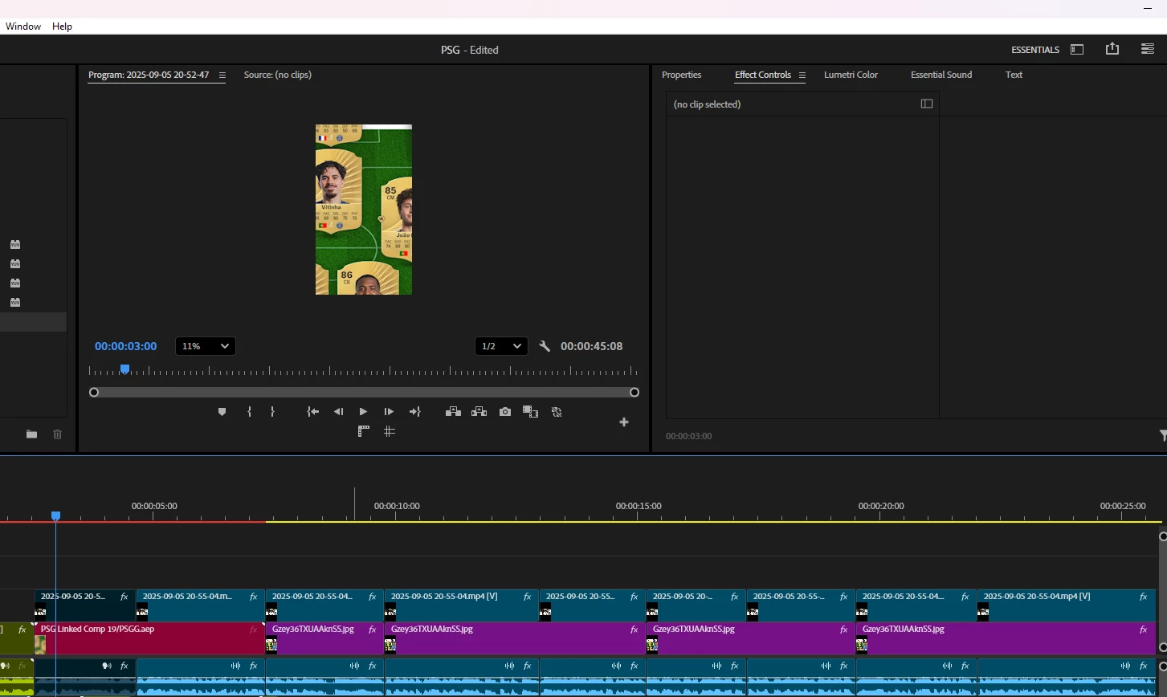Open the Program panel hamburger menu
Image resolution: width=1167 pixels, height=697 pixels.
point(222,75)
